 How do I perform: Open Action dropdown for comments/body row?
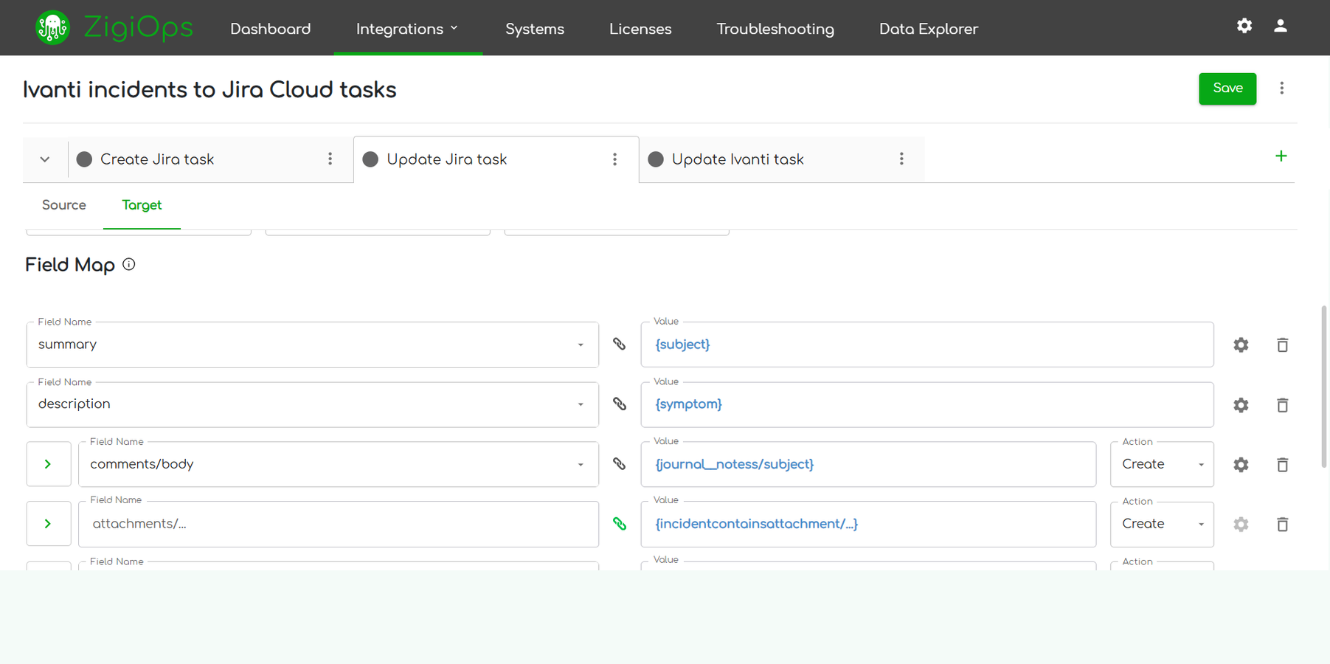pyautogui.click(x=1162, y=464)
